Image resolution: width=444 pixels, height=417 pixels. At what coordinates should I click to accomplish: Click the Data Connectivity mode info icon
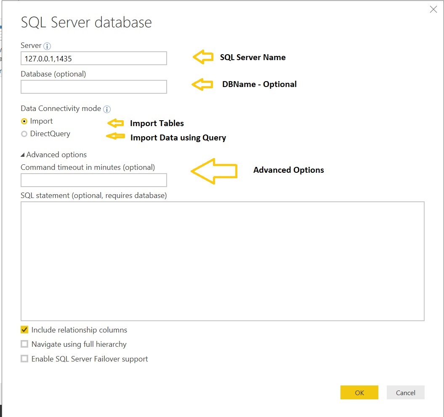tap(107, 109)
